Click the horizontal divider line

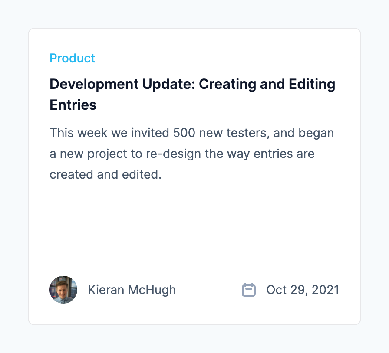click(x=194, y=199)
